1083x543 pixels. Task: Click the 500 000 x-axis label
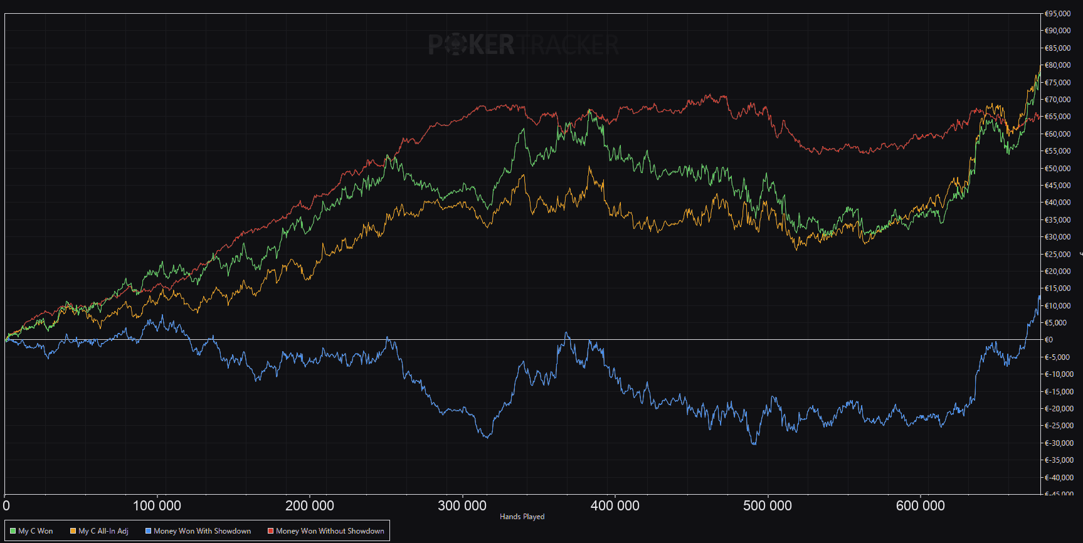click(768, 505)
